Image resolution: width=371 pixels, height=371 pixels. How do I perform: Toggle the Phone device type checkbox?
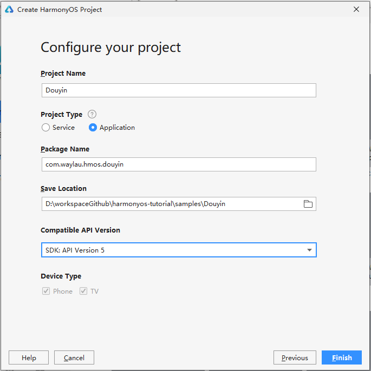click(x=46, y=291)
